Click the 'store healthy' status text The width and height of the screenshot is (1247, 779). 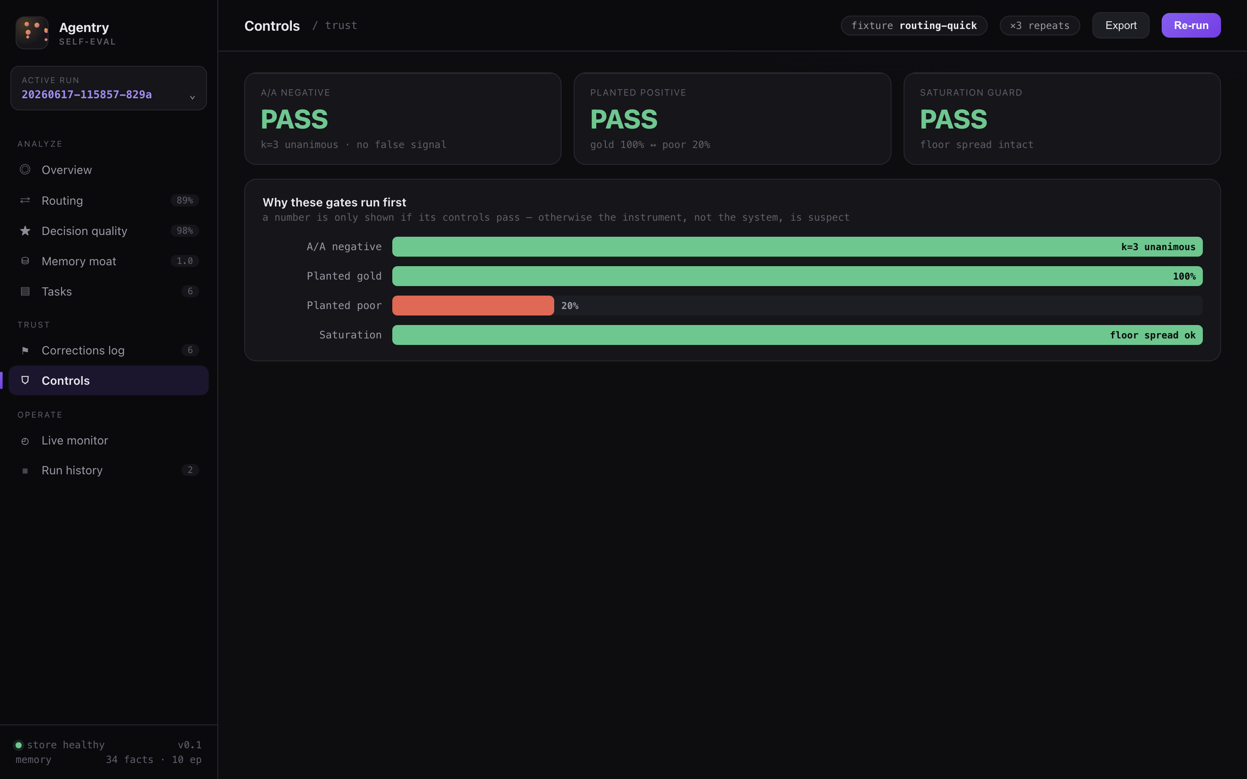tap(65, 745)
